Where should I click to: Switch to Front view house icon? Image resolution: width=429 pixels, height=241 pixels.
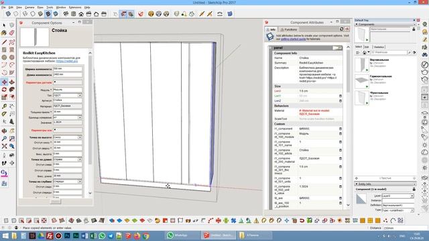point(81,13)
